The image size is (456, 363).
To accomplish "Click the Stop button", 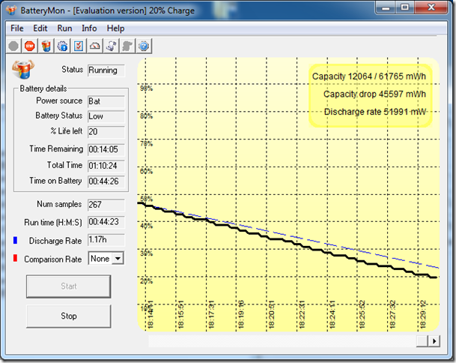I will (69, 316).
